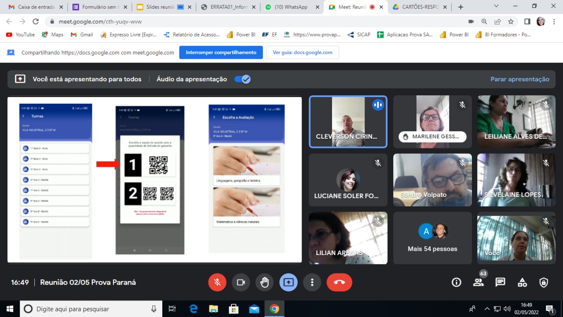
Task: Open BI Formadores bookmark
Action: click(x=503, y=35)
